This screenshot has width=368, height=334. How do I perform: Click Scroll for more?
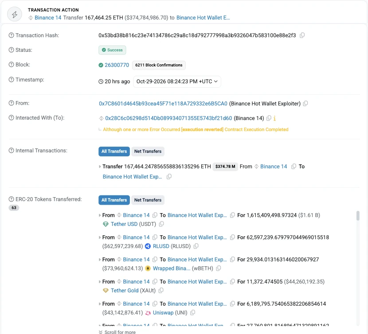coord(117,332)
